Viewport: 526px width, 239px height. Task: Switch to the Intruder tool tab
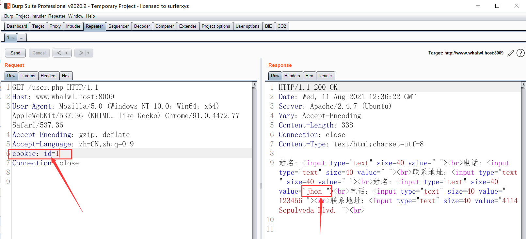[x=73, y=26]
